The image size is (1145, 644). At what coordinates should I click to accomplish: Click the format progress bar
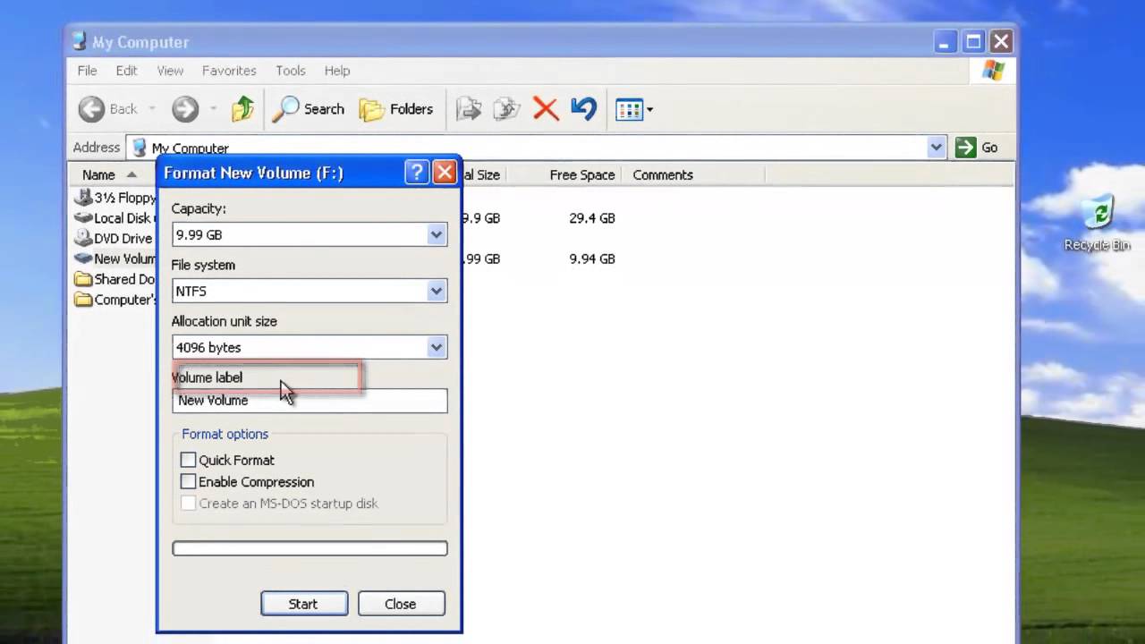pos(310,548)
